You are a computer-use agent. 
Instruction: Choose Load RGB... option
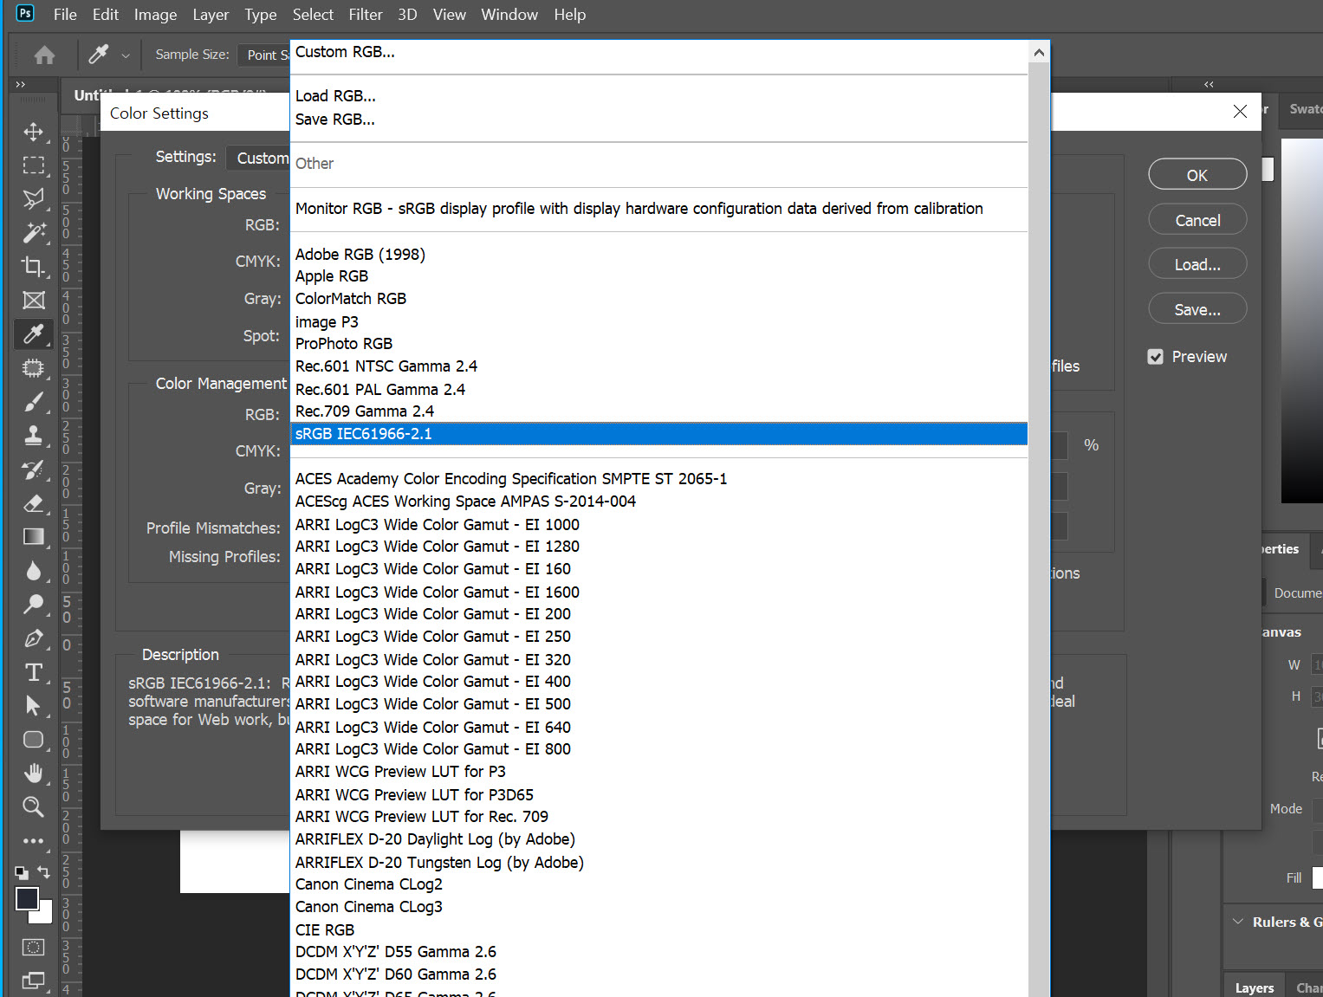click(658, 96)
